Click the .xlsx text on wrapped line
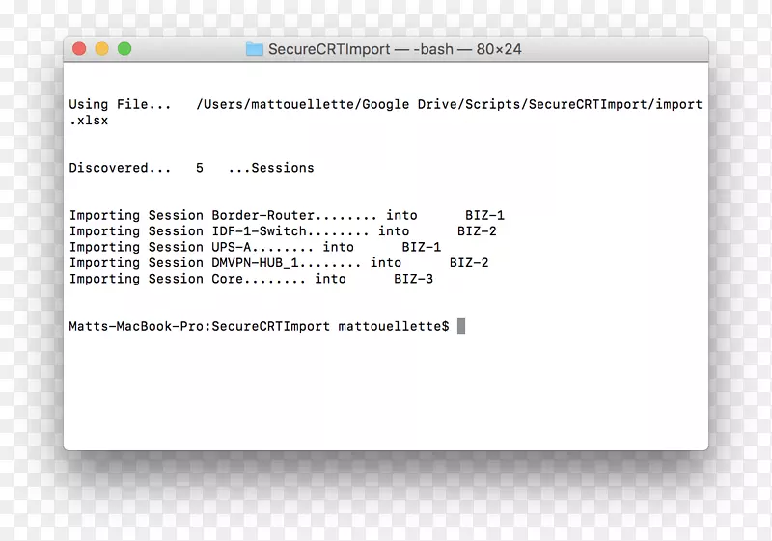Image resolution: width=772 pixels, height=541 pixels. tap(89, 121)
